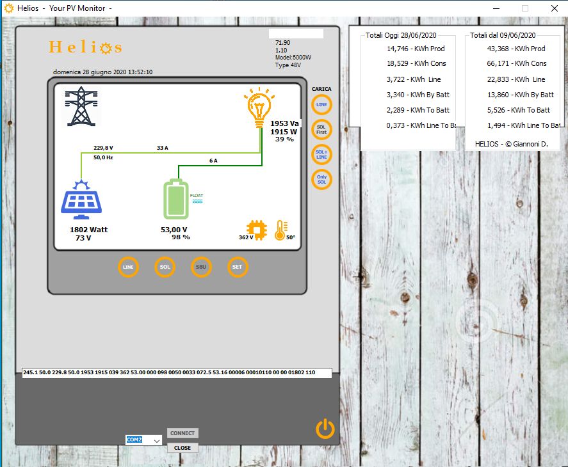Click '14,746 - KWh Prod' in today totals
Viewport: 568px width, 467px height.
(x=416, y=49)
